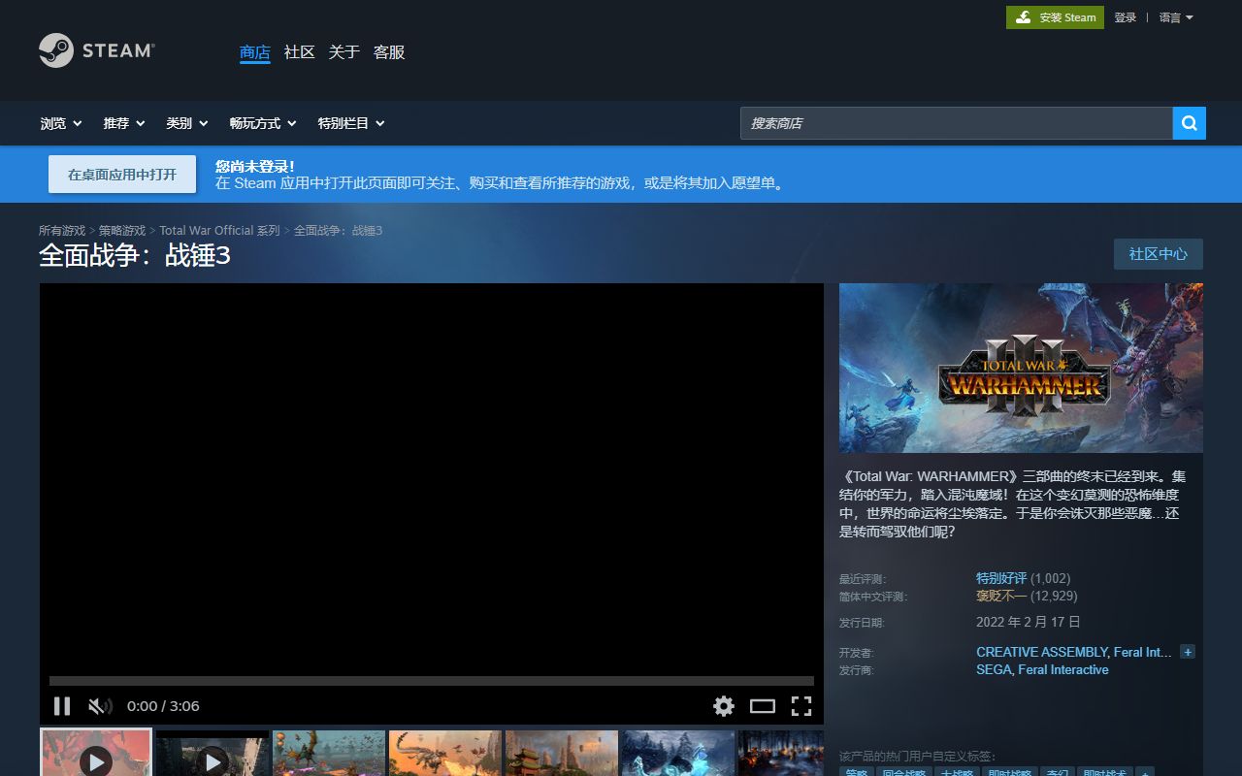Expand developer list with plus button
1242x776 pixels.
(1188, 652)
